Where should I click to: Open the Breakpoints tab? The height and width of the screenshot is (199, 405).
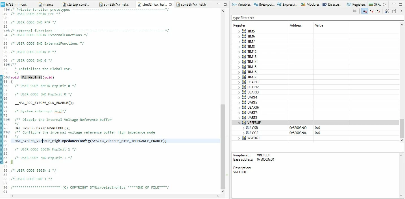(264, 5)
